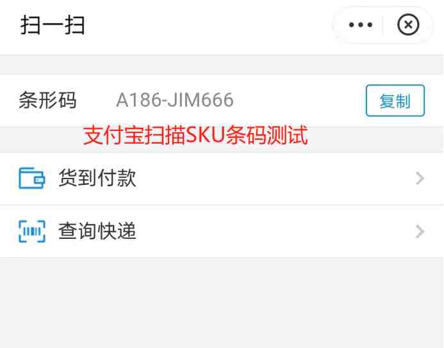Tap header space between 扫一扫 and capsule
Viewport: 444px width, 348px height.
pyautogui.click(x=208, y=25)
